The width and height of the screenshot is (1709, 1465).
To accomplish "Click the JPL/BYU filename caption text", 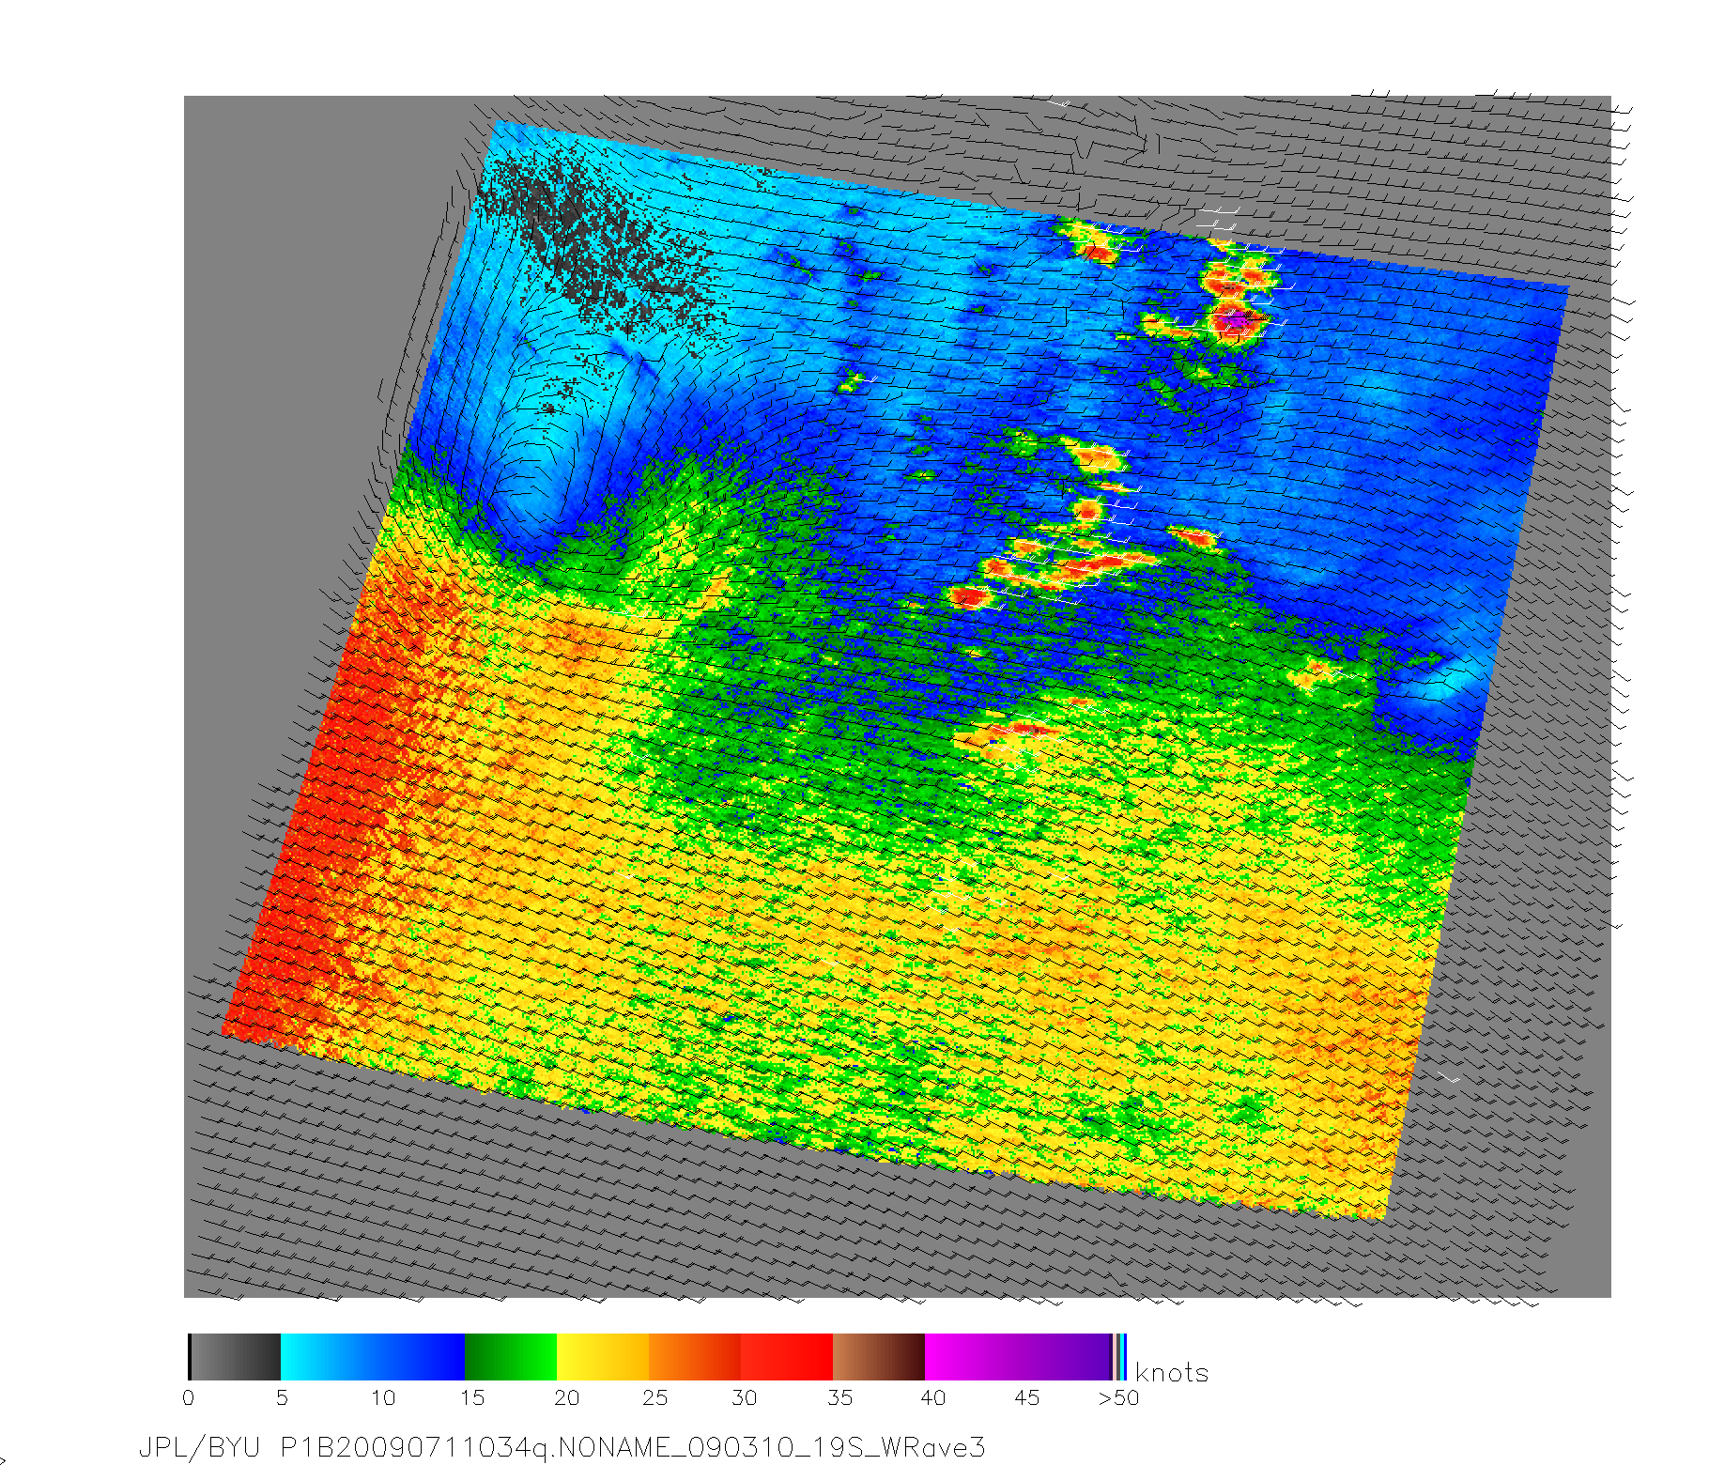I will pos(562,1447).
